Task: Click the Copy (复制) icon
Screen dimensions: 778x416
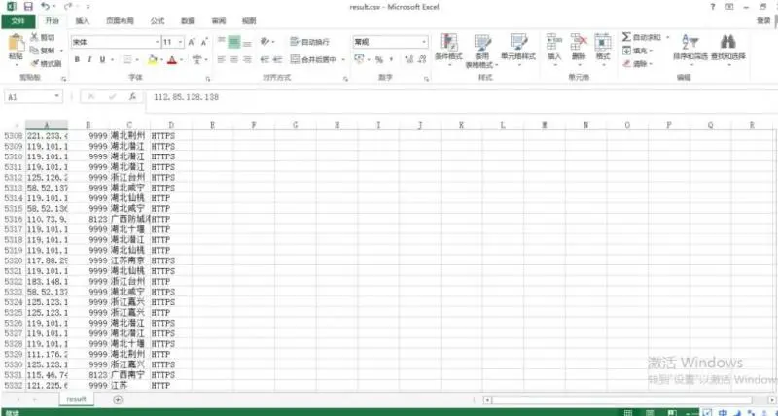Action: pyautogui.click(x=34, y=51)
